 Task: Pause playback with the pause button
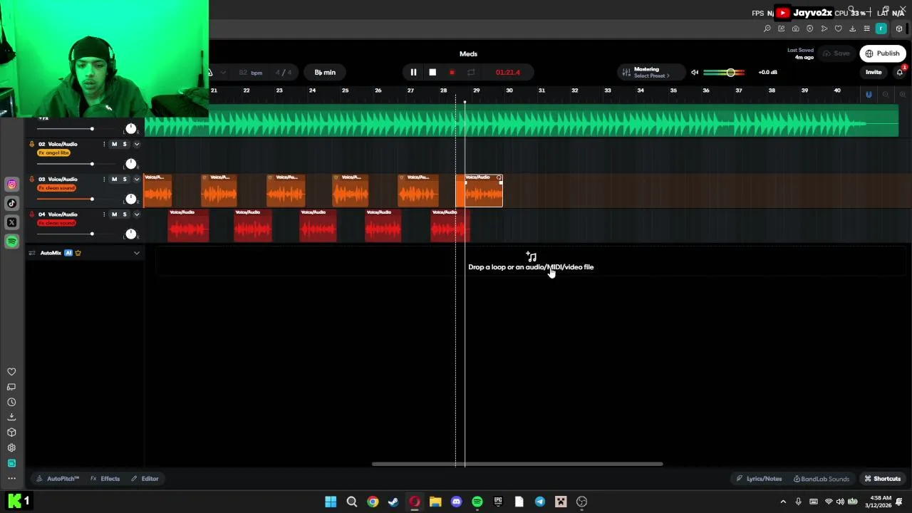[x=413, y=72]
